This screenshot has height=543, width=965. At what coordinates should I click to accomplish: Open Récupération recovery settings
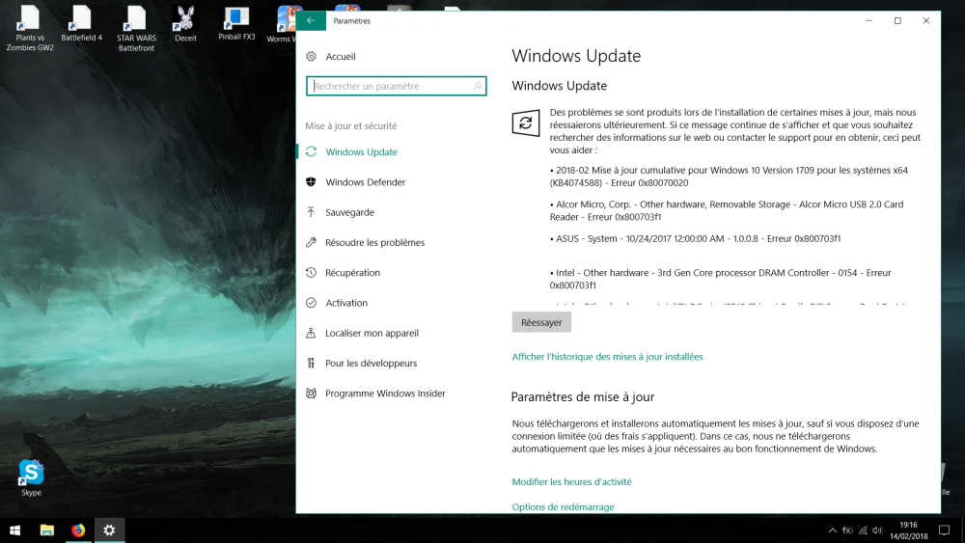coord(352,273)
